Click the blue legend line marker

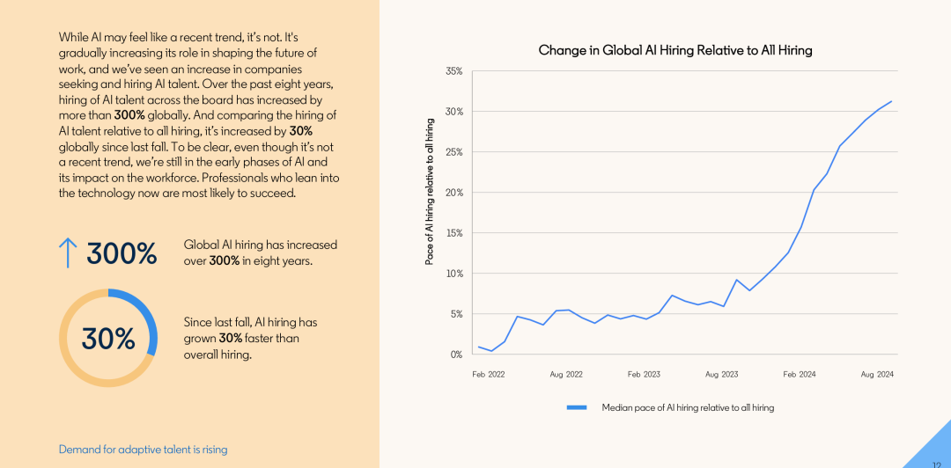pyautogui.click(x=577, y=408)
